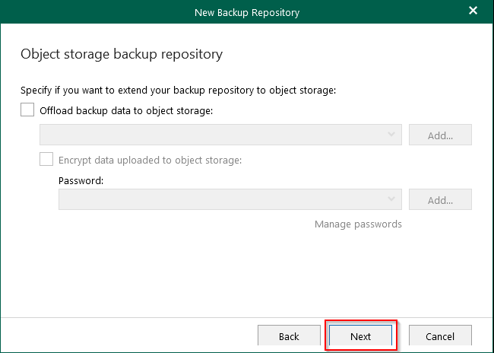Click Add... beside the object storage dropdown
Screen dimensions: 494x353
tap(440, 135)
